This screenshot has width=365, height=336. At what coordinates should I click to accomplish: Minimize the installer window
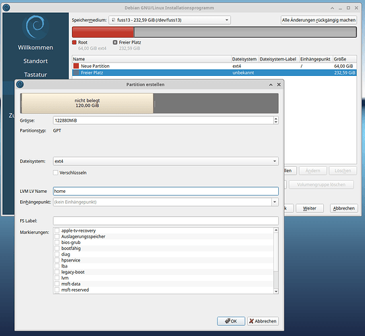point(340,8)
